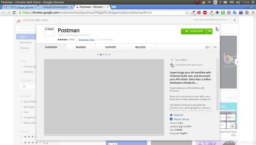Open the Bluetooth tray indicator

pos(220,2)
